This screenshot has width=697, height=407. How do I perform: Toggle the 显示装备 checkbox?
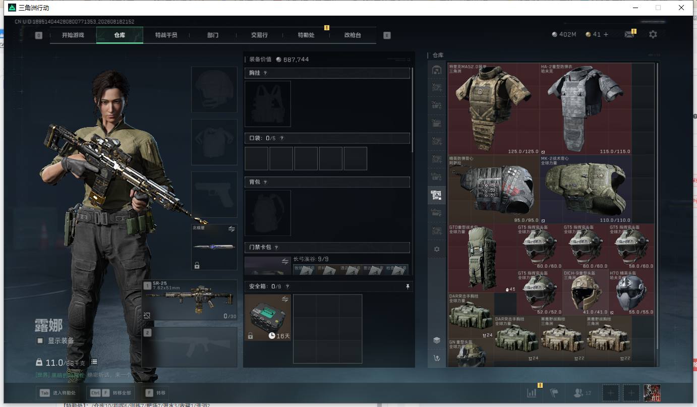(x=40, y=341)
